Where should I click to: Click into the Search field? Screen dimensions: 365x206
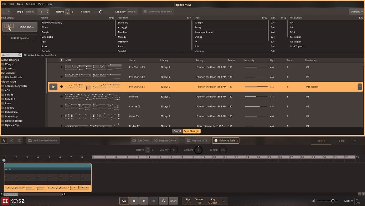(x=9, y=55)
